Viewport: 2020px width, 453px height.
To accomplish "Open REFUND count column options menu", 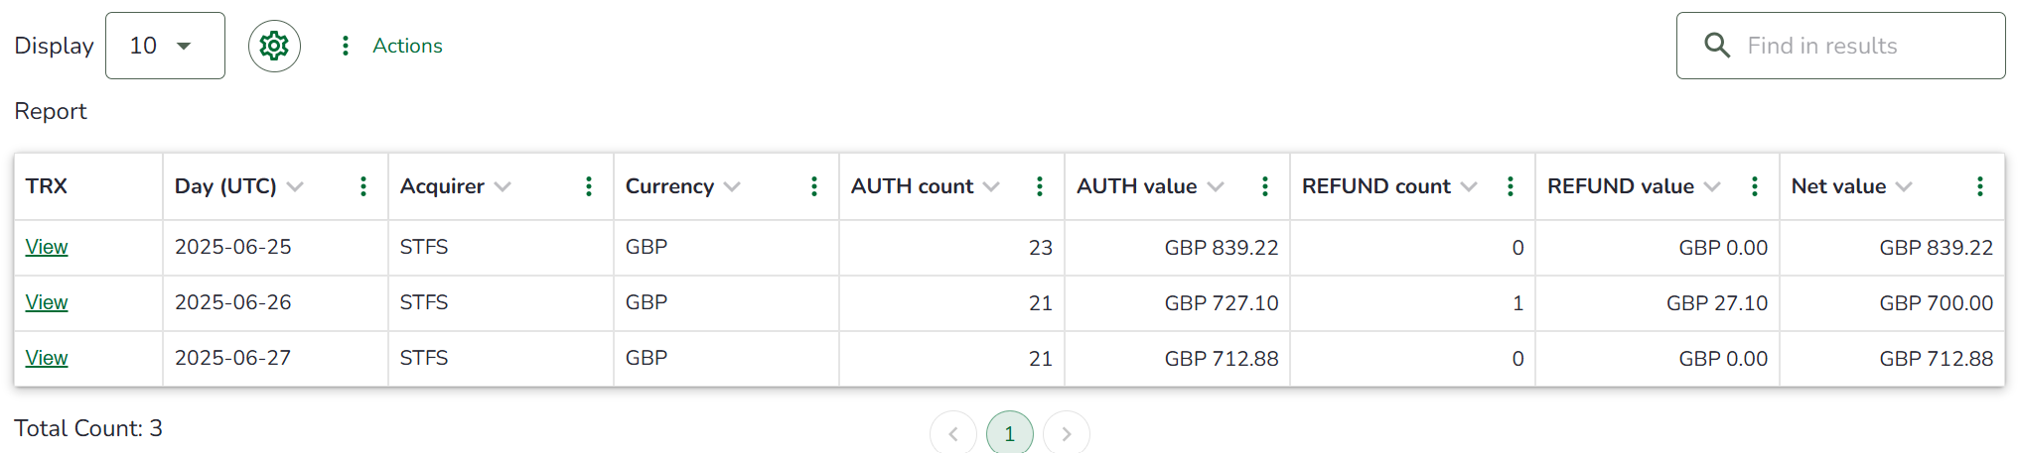I will (x=1511, y=186).
